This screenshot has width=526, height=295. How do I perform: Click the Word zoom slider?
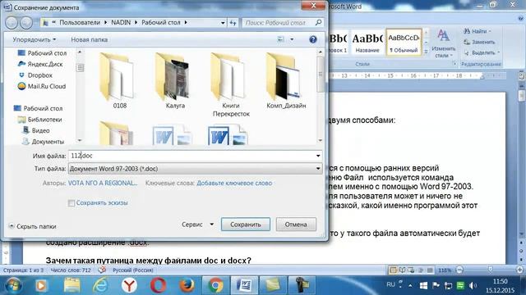[490, 270]
